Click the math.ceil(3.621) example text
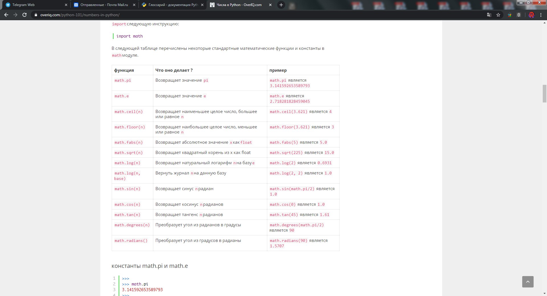The width and height of the screenshot is (547, 296). pos(289,112)
